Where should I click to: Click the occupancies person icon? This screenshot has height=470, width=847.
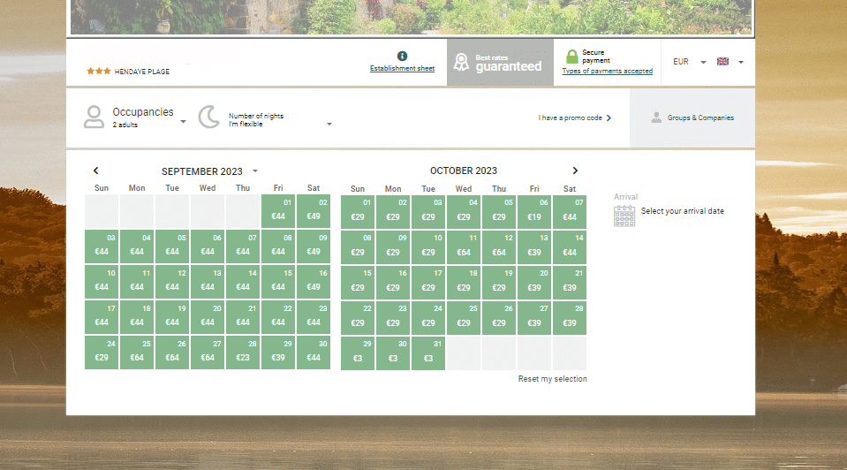(x=94, y=117)
